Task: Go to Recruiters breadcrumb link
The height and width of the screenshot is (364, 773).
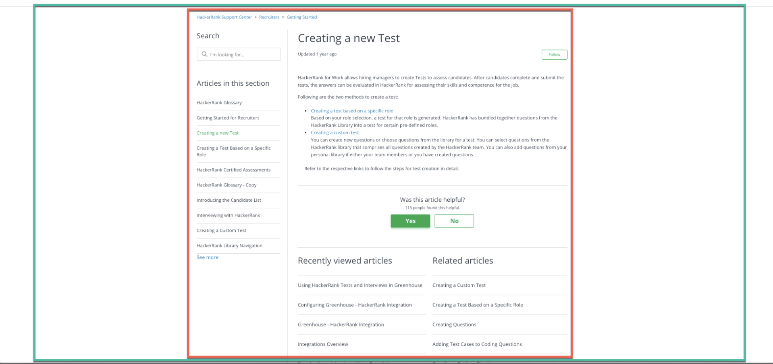Action: click(x=269, y=17)
